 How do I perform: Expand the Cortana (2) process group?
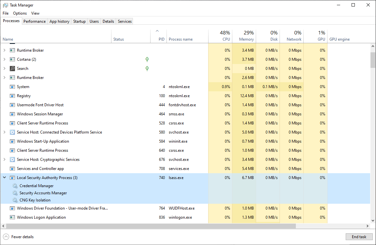pyautogui.click(x=4, y=59)
